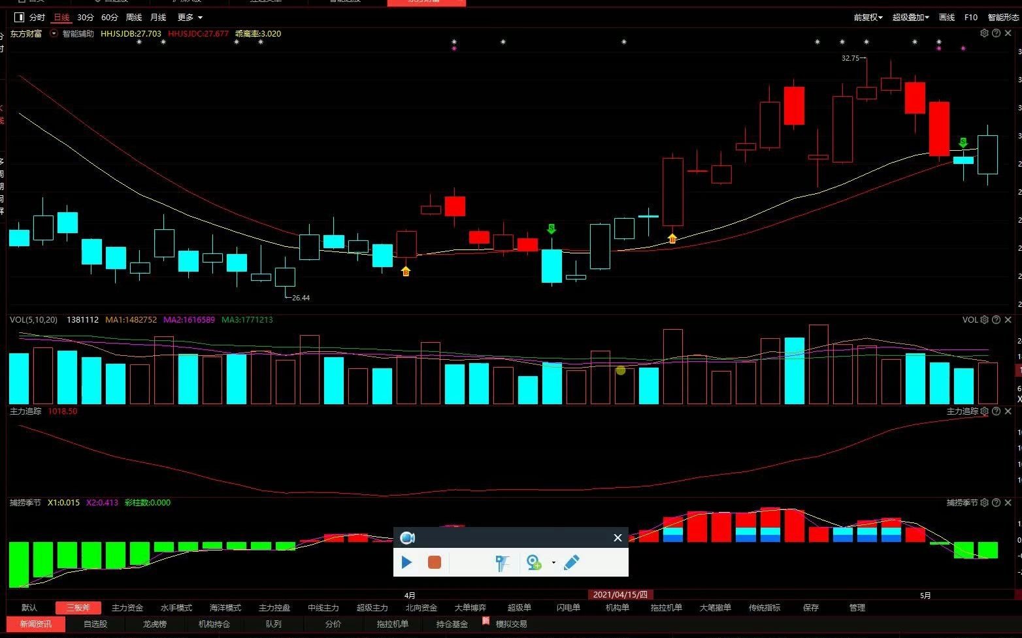
Task: Click the green S sell marker in May
Action: tap(963, 142)
